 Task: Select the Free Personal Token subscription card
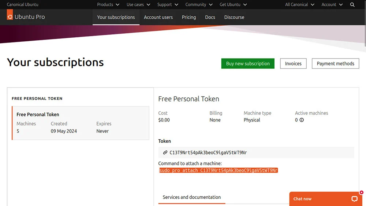click(81, 123)
